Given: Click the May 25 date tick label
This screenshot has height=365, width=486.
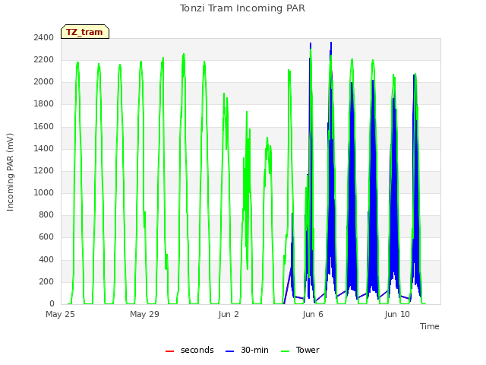Looking at the screenshot, I should click(x=60, y=314).
